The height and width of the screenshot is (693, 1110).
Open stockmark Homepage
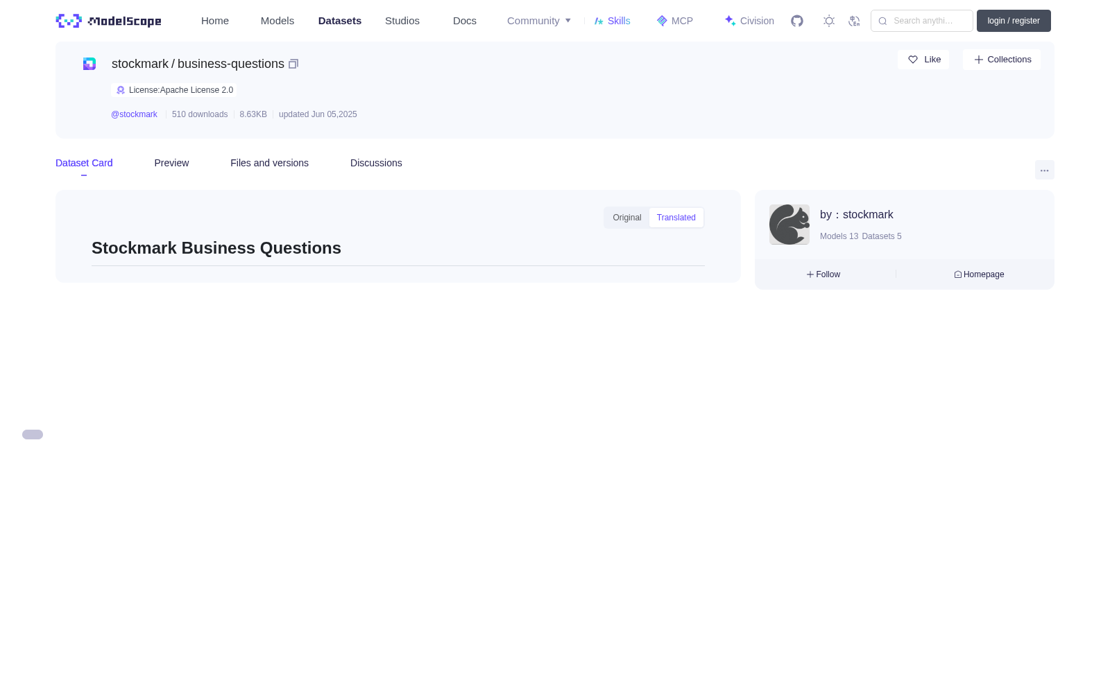pyautogui.click(x=979, y=274)
